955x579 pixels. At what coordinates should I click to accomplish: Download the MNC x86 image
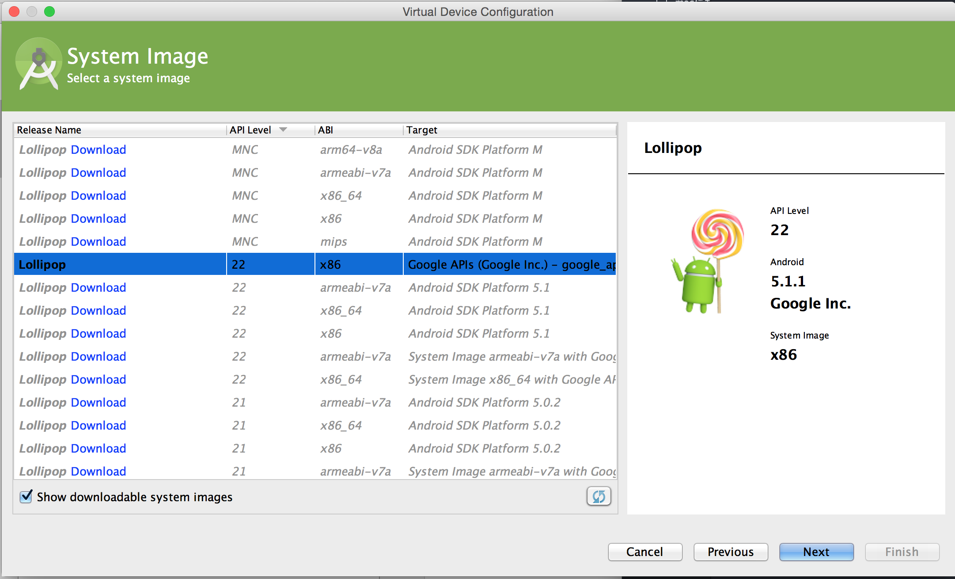click(99, 219)
